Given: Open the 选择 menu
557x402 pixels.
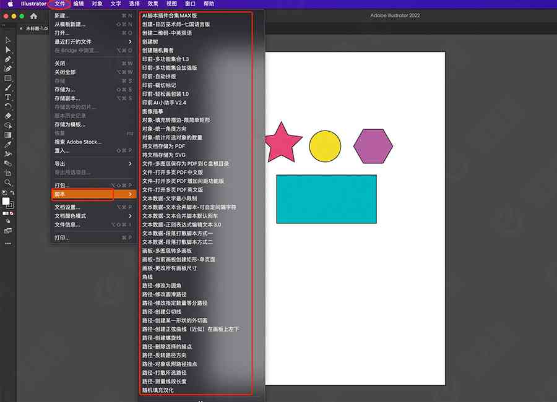Looking at the screenshot, I should tap(134, 4).
